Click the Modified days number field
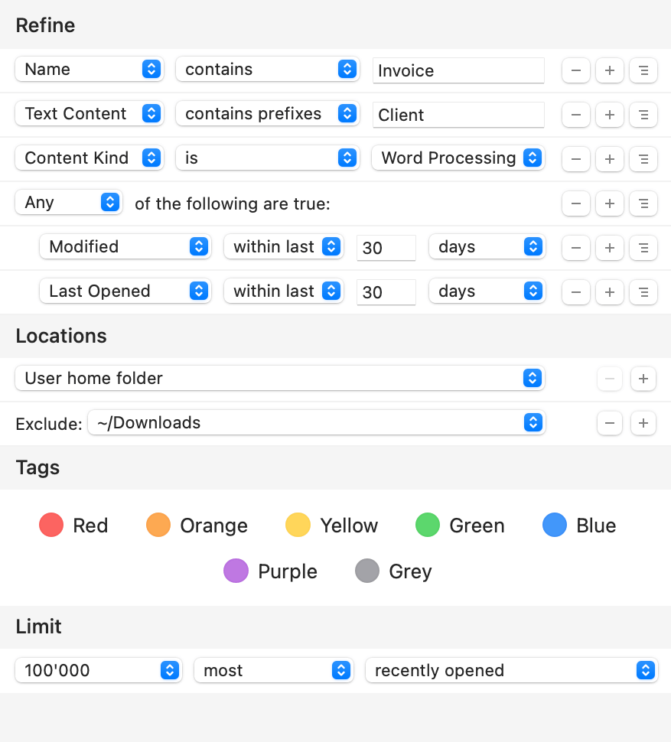The height and width of the screenshot is (742, 671). click(386, 248)
